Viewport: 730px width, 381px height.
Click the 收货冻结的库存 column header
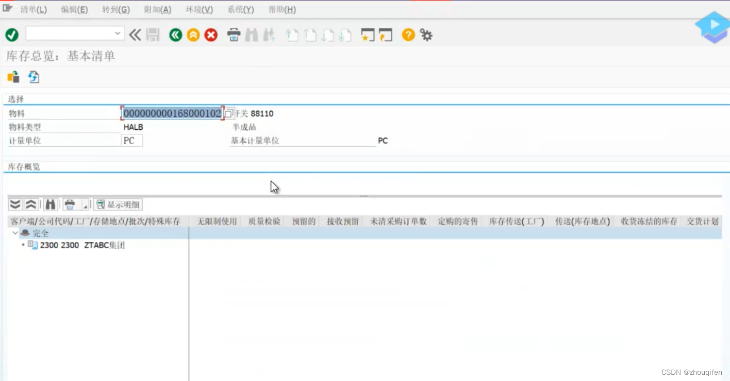[649, 221]
